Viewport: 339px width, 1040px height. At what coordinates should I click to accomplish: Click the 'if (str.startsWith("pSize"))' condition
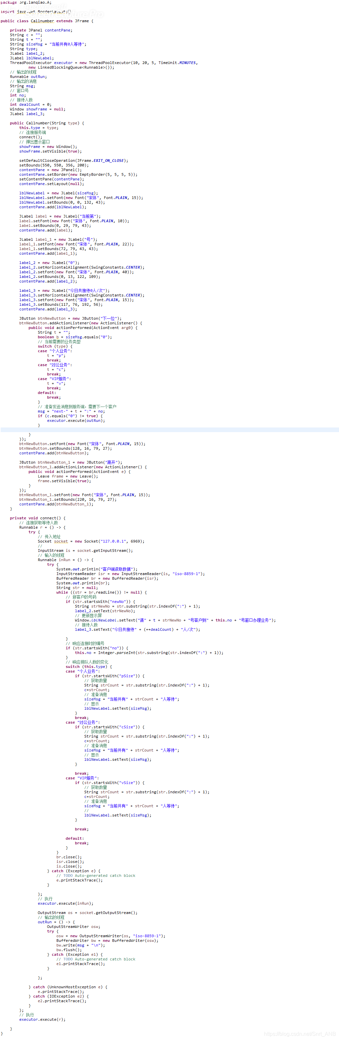tap(110, 676)
